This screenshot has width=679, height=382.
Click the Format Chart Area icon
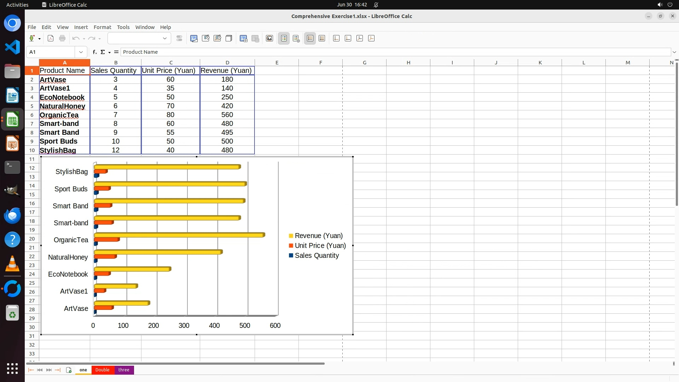coord(205,39)
